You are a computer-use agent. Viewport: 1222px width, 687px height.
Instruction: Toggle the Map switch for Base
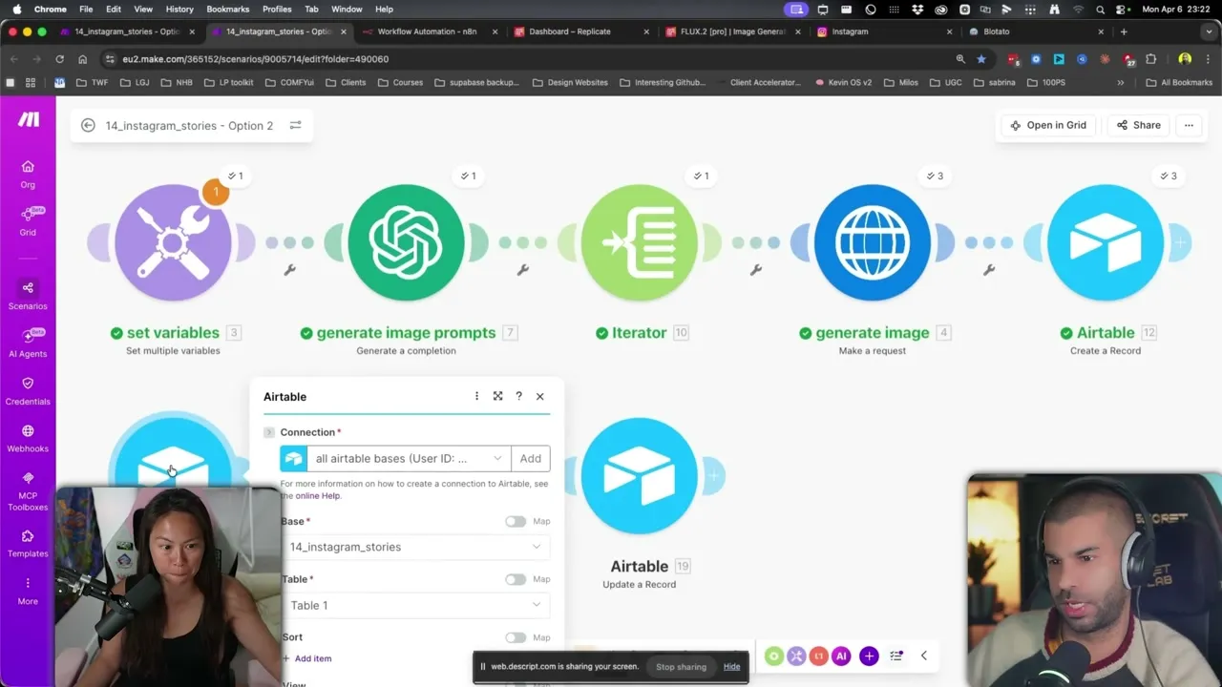coord(516,521)
